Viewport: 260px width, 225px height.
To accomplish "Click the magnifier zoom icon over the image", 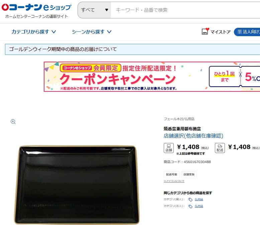I will tap(13, 122).
